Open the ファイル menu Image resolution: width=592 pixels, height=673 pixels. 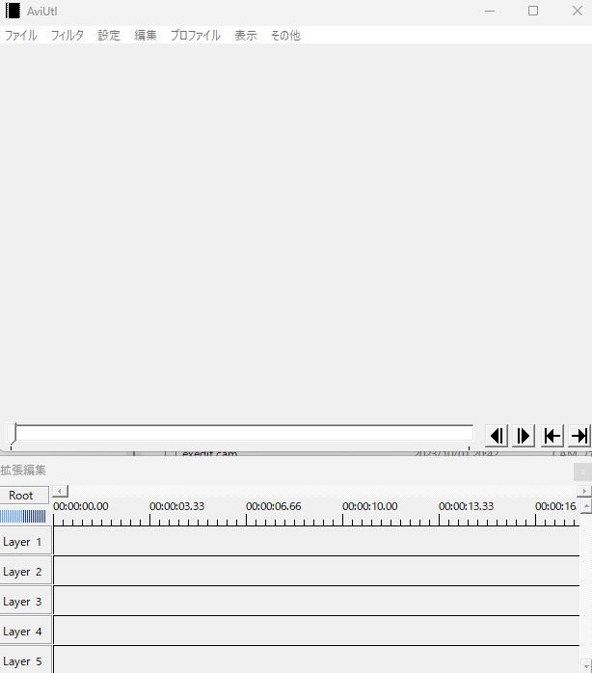coord(20,35)
